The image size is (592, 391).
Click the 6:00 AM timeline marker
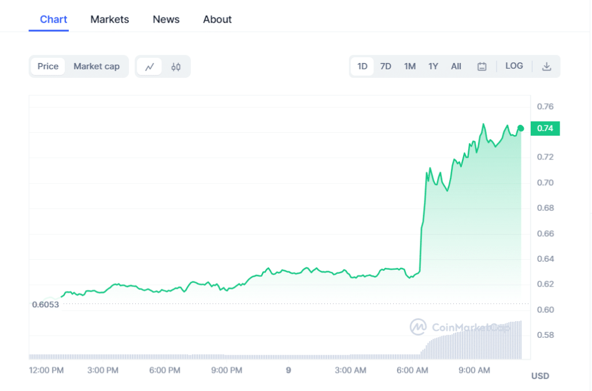click(413, 370)
